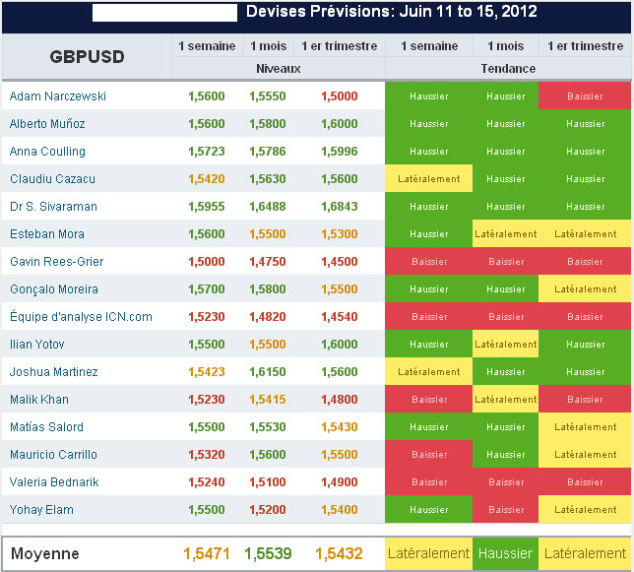Click Équipe d'analyse ICN.com's 1,4540 level
Image resolution: width=634 pixels, height=572 pixels.
tap(340, 317)
